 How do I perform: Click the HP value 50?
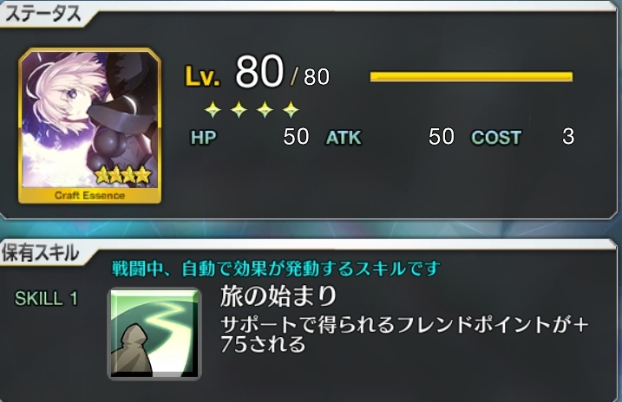[296, 137]
